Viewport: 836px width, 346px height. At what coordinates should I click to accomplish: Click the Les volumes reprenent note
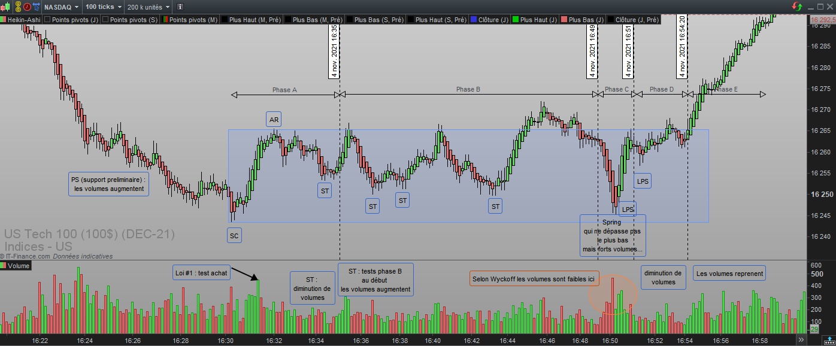729,274
